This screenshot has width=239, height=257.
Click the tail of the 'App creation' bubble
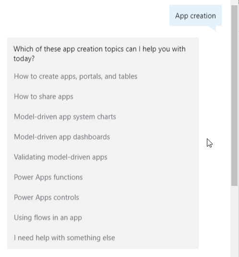click(212, 28)
